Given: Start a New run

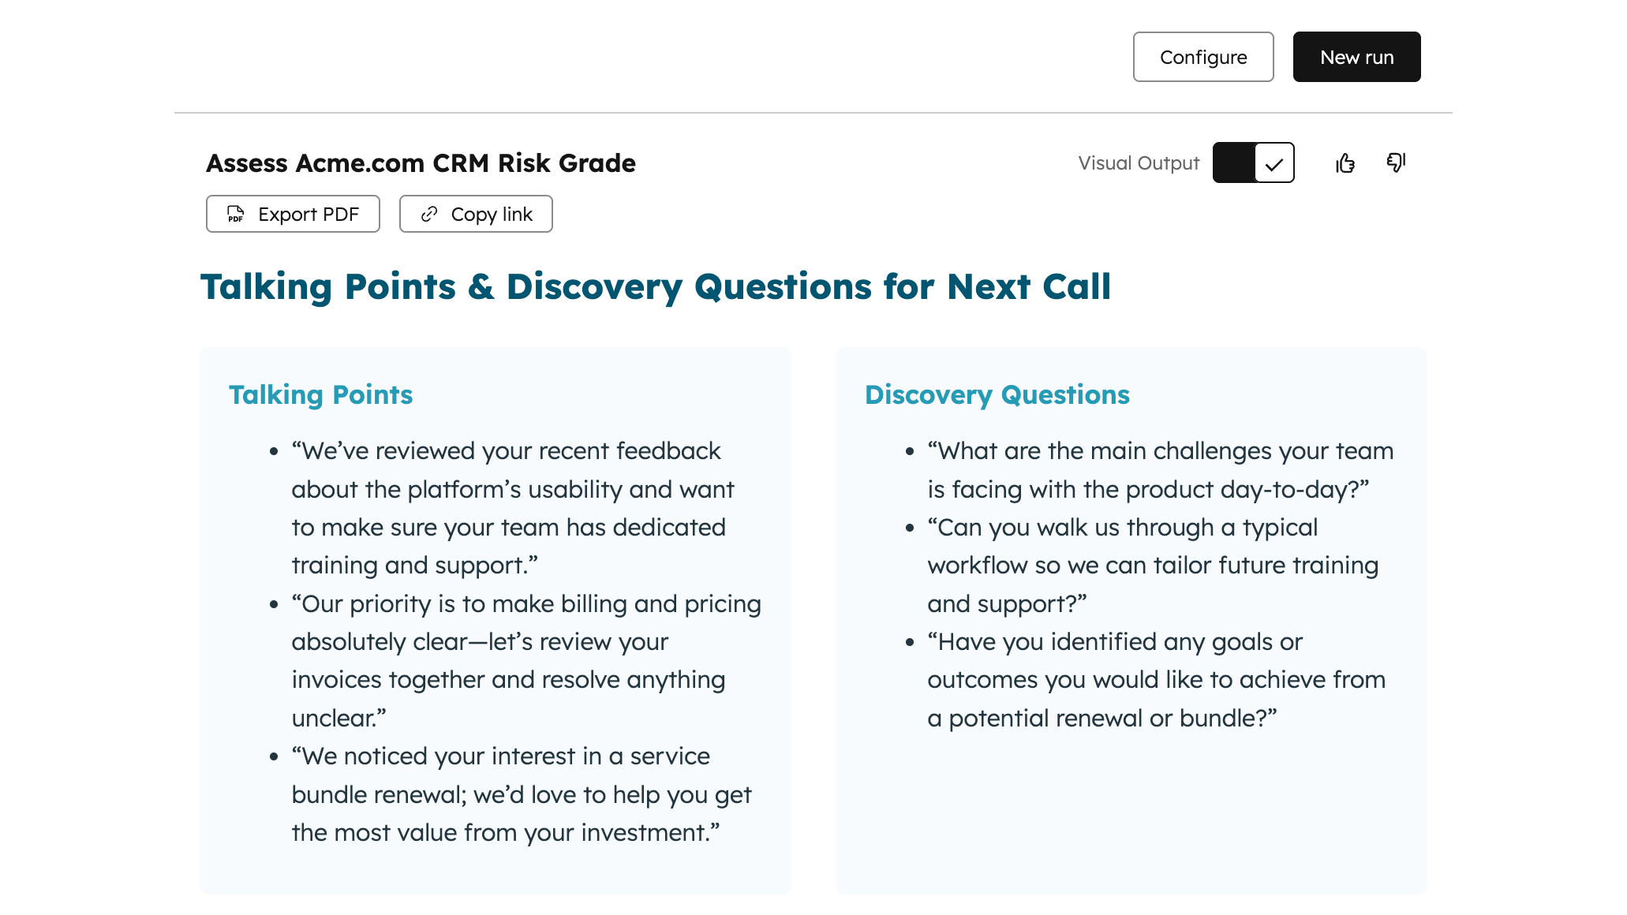Looking at the screenshot, I should tap(1356, 57).
